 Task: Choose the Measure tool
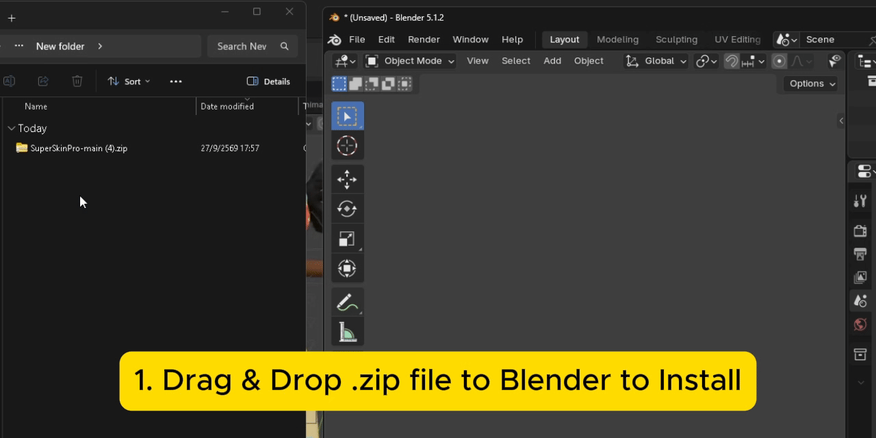[x=347, y=331]
